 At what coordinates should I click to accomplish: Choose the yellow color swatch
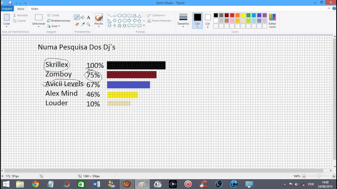click(x=243, y=15)
